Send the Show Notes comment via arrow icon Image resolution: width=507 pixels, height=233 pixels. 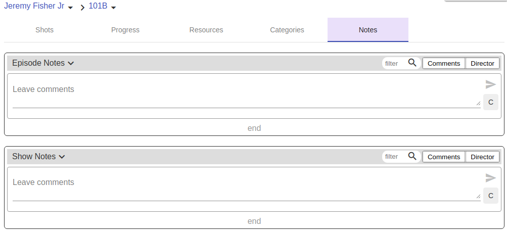[490, 178]
